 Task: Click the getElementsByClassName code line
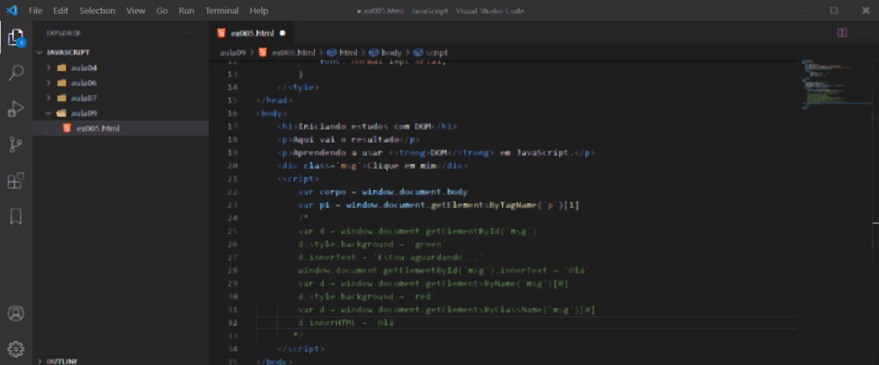447,309
